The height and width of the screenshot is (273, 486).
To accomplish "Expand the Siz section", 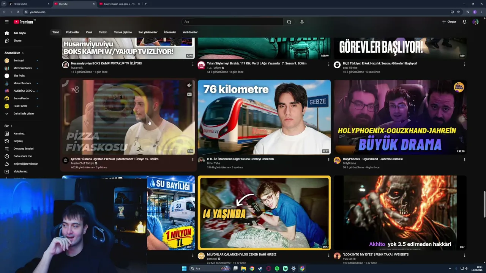I will click(x=8, y=126).
